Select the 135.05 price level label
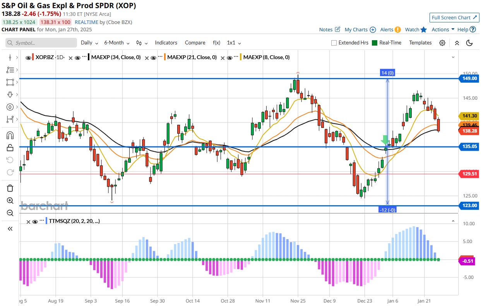 pos(469,147)
